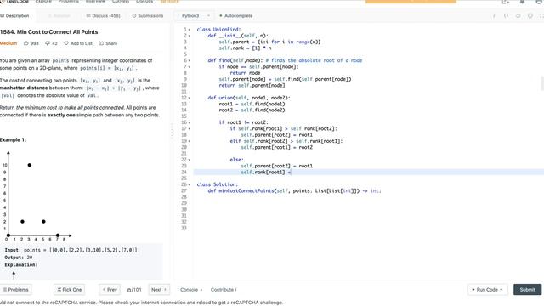Click the problem counter showing /101
Image resolution: width=544 pixels, height=306 pixels.
pos(134,290)
